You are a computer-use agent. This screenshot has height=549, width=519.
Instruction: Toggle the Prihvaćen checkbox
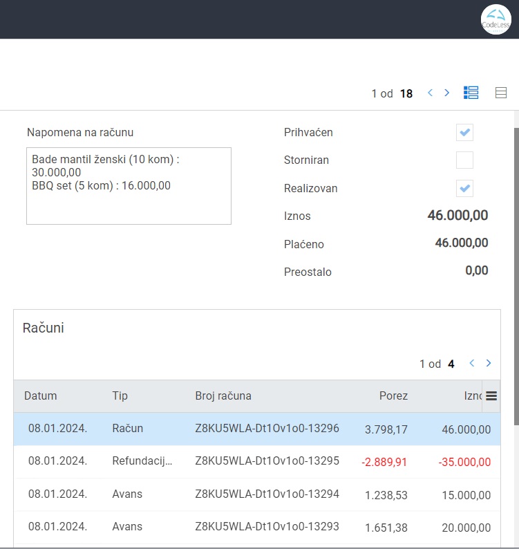point(464,132)
